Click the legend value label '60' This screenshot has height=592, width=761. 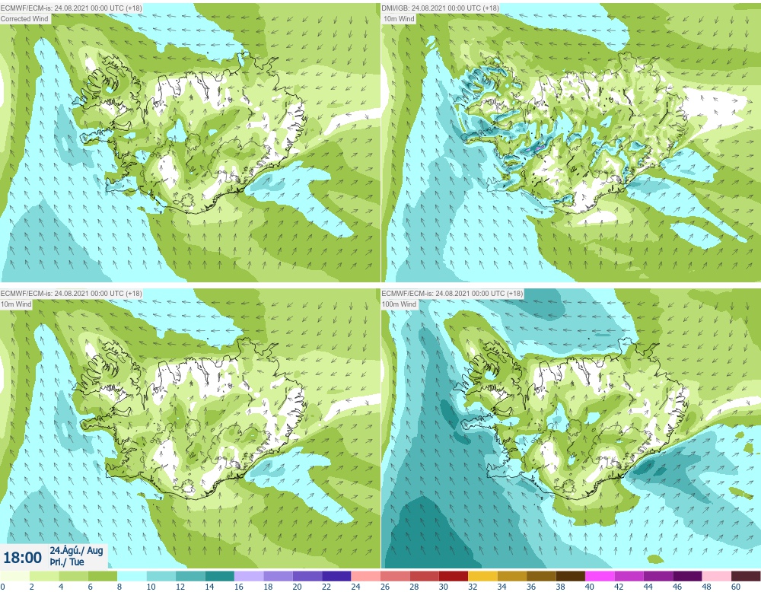tap(736, 587)
